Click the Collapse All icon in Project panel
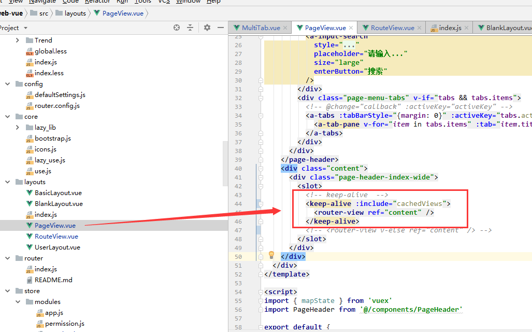The width and height of the screenshot is (532, 332). 189,27
